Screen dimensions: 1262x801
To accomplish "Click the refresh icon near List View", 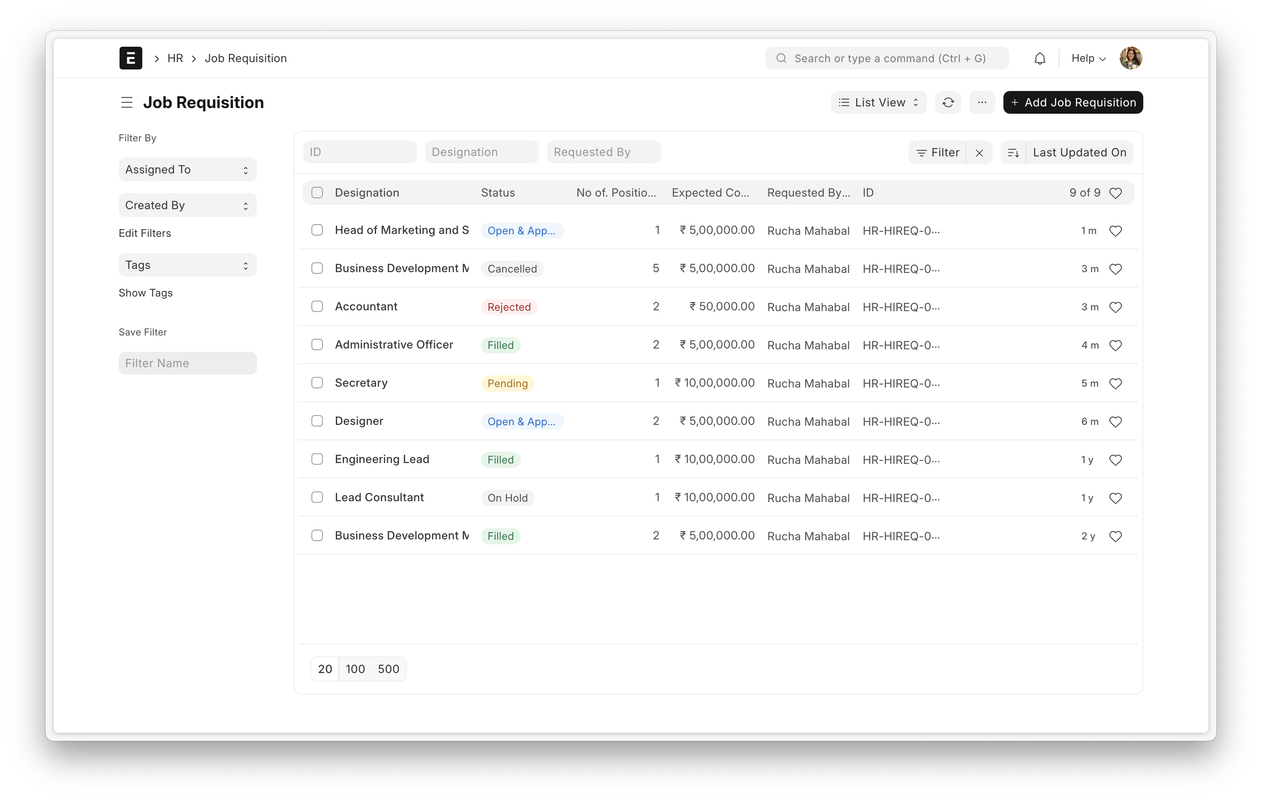I will click(948, 102).
